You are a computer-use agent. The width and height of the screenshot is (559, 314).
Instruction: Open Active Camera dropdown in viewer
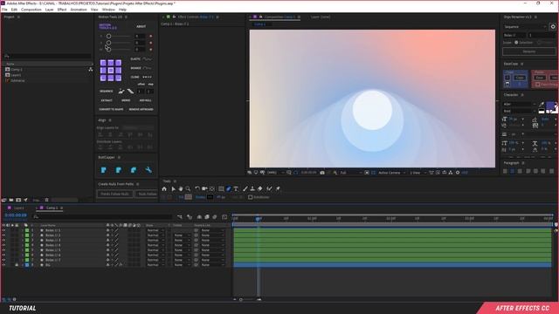click(392, 173)
